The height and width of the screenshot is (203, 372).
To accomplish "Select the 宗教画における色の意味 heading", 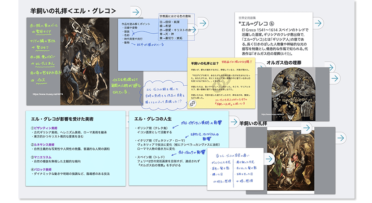I will 175,16.
